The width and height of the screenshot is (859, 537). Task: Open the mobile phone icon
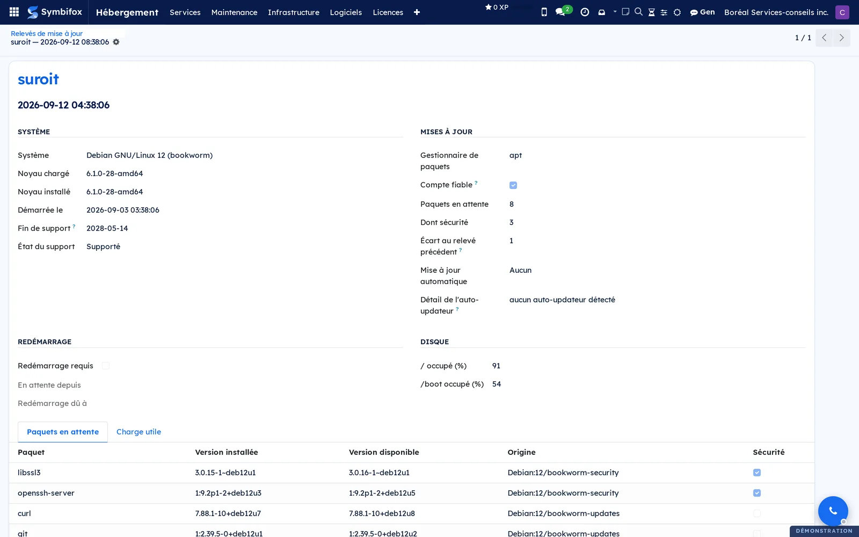pos(544,12)
